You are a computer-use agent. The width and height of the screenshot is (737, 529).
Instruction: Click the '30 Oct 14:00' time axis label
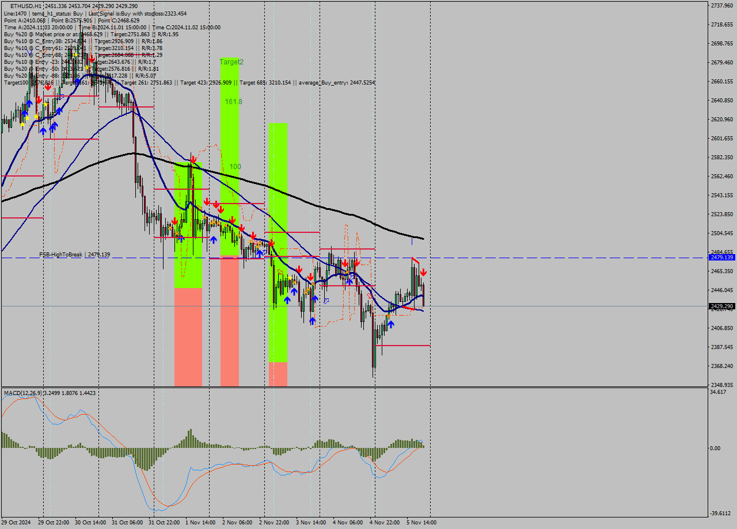pos(90,523)
